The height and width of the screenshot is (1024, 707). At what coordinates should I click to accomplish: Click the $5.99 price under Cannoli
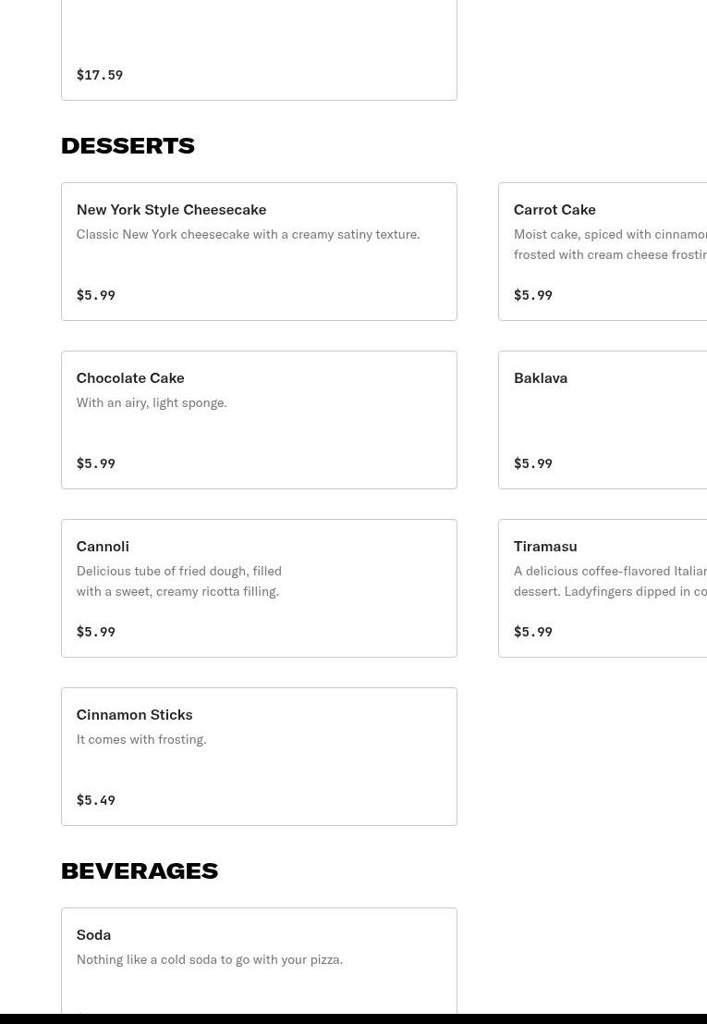tap(96, 632)
